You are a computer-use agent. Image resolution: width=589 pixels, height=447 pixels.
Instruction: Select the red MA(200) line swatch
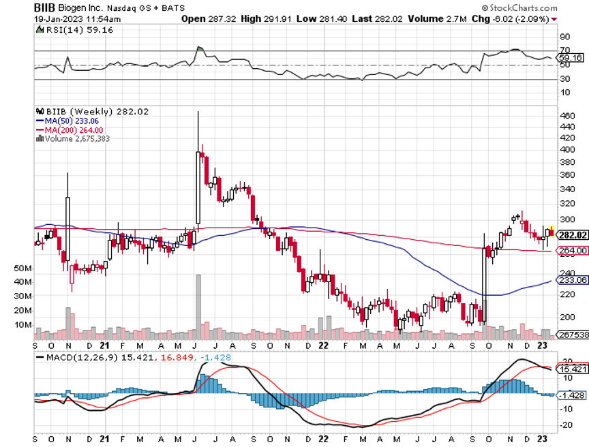[x=40, y=130]
